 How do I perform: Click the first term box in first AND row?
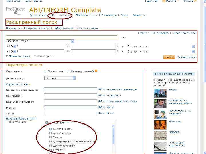tap(41, 46)
